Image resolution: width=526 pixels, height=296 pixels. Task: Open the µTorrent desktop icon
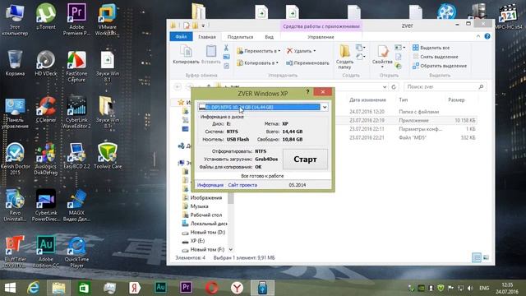tap(46, 17)
